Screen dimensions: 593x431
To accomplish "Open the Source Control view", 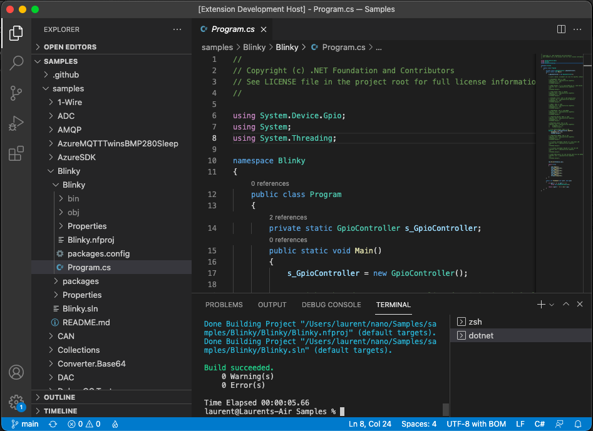I will (16, 93).
